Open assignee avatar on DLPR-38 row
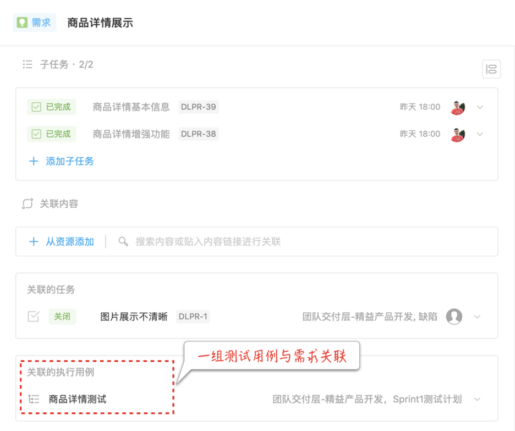Screen dimensions: 515x431 point(458,134)
